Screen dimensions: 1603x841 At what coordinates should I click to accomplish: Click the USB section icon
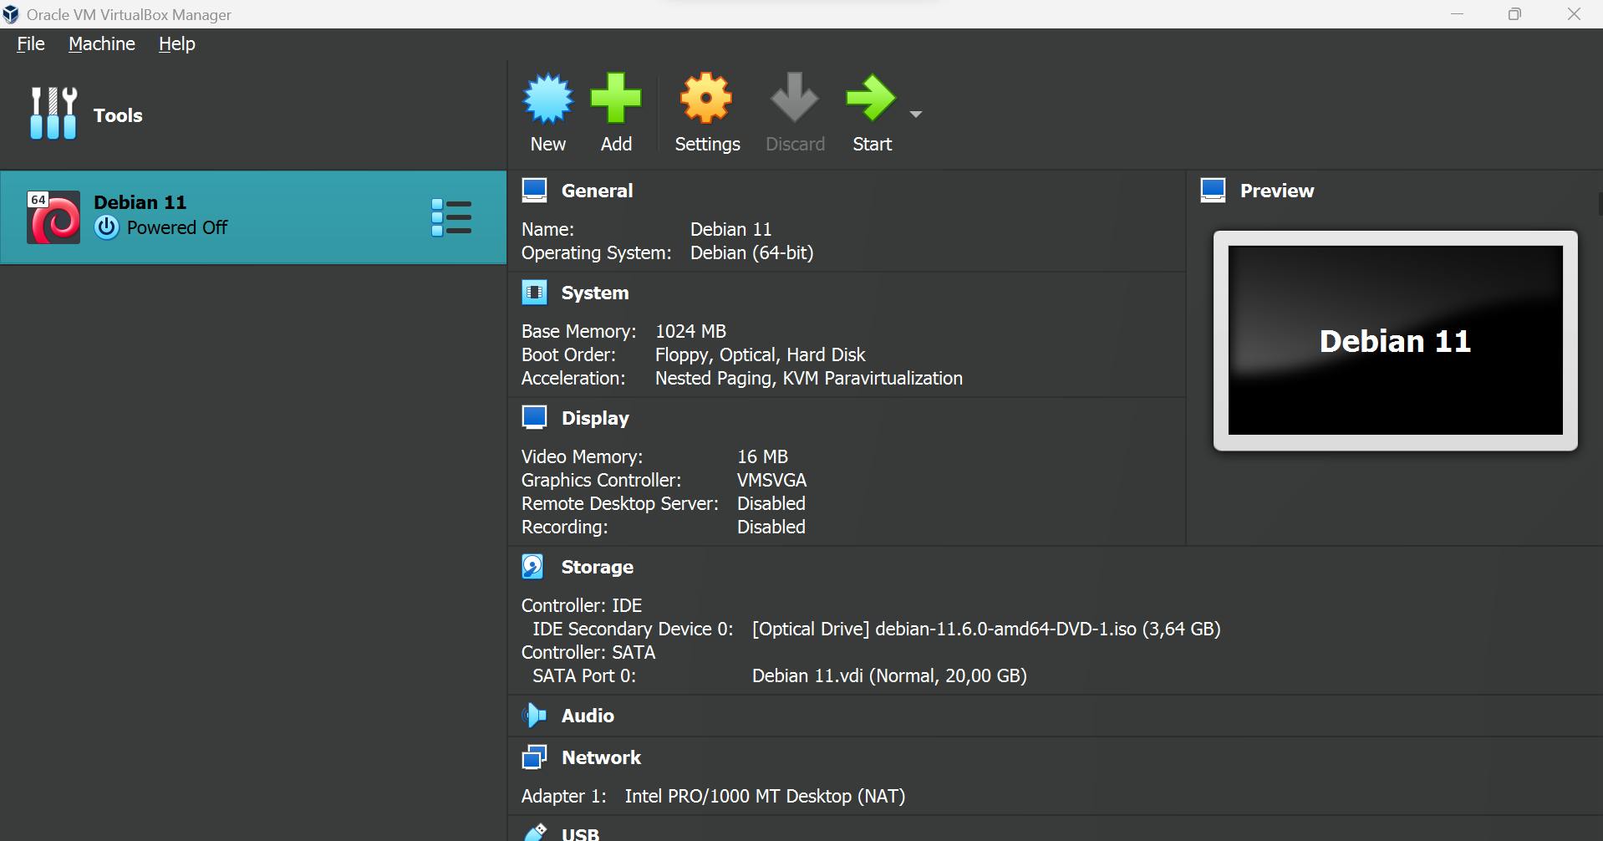click(x=535, y=832)
